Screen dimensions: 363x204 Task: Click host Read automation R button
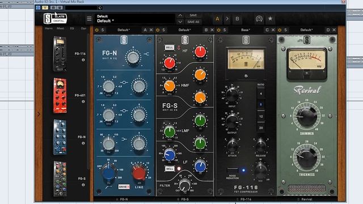pyautogui.click(x=53, y=7)
